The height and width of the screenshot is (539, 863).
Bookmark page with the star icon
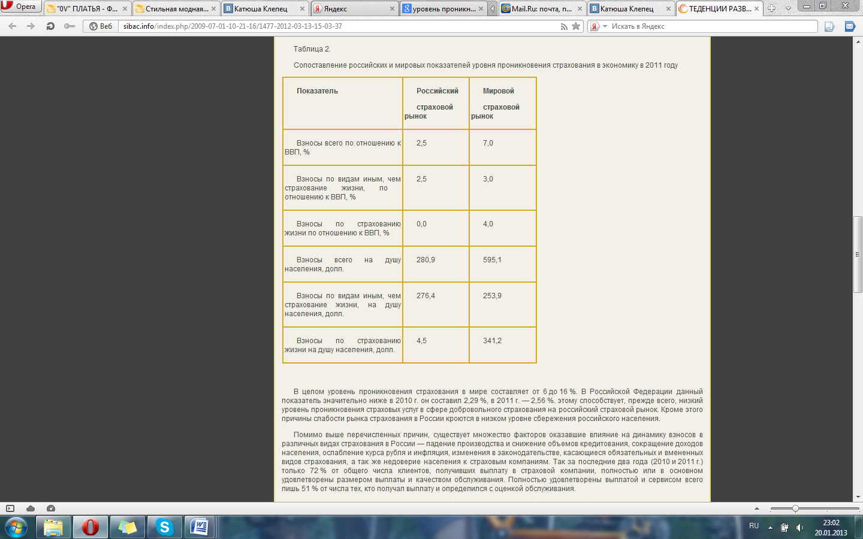576,26
